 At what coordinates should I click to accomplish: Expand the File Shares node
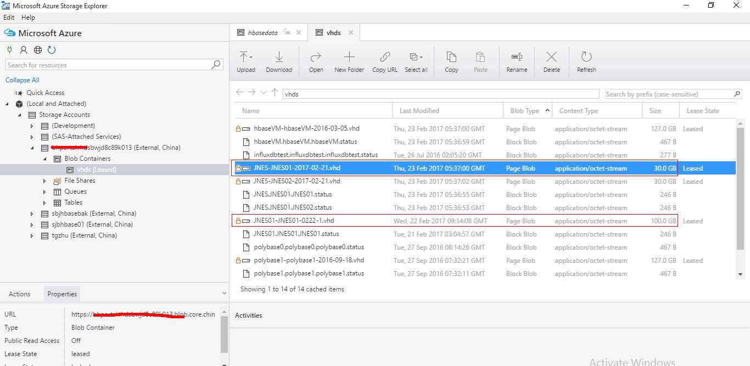44,181
